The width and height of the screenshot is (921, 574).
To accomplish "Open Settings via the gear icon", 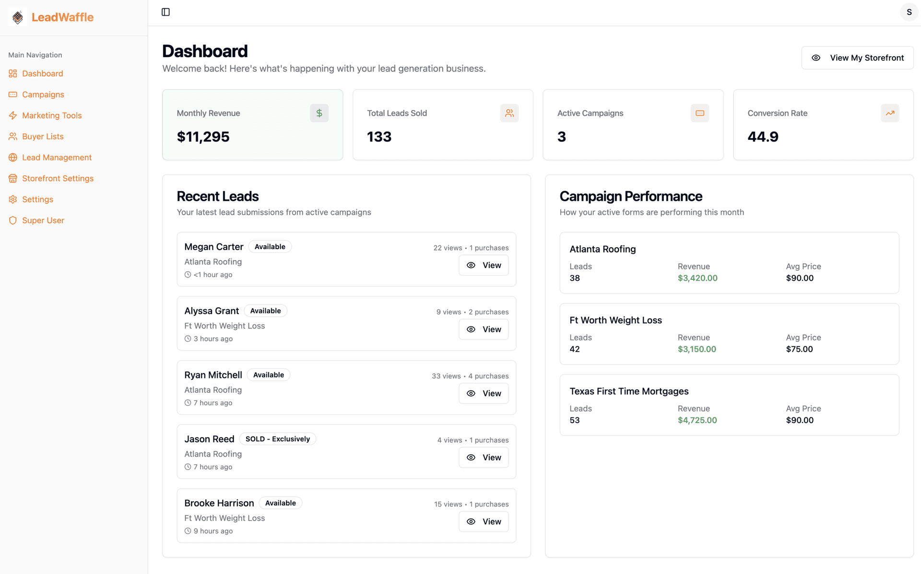I will (13, 199).
